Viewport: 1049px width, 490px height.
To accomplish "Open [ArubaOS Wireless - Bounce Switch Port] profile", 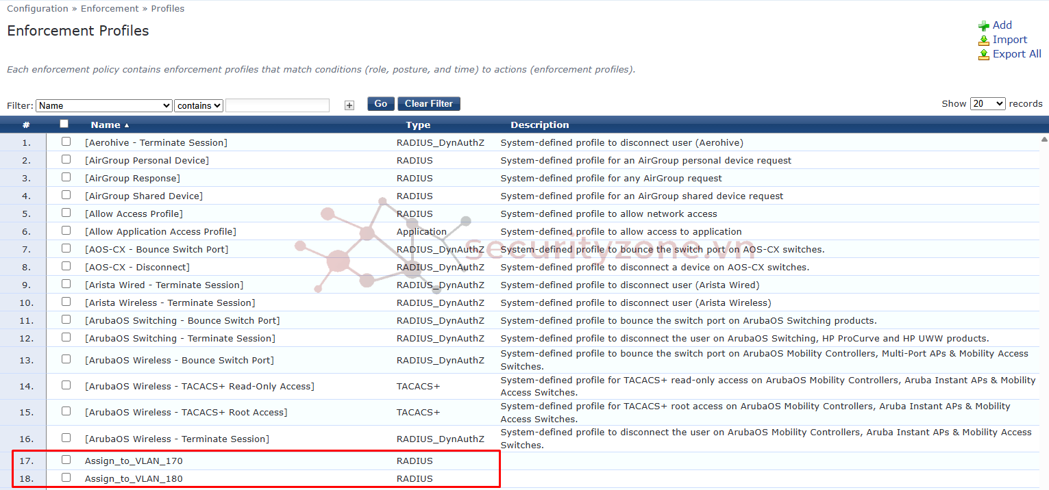I will pos(180,361).
